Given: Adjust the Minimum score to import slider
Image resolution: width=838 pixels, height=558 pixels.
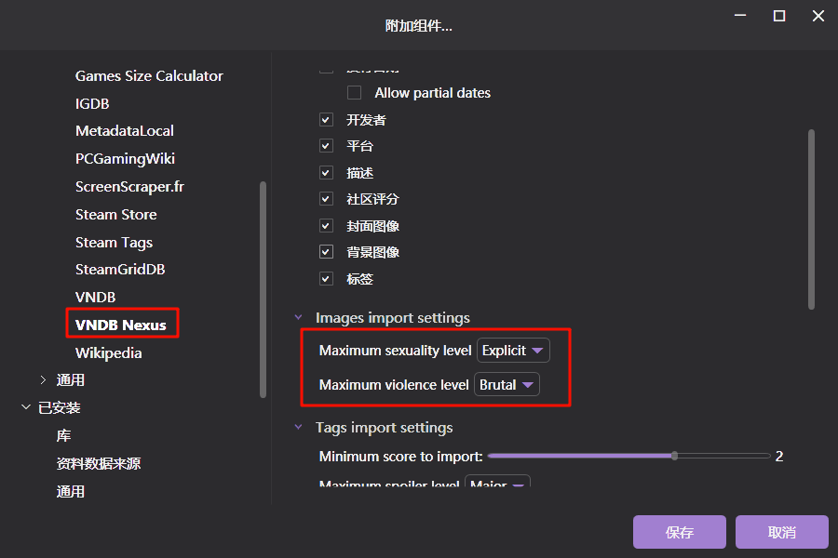Looking at the screenshot, I should click(x=674, y=456).
